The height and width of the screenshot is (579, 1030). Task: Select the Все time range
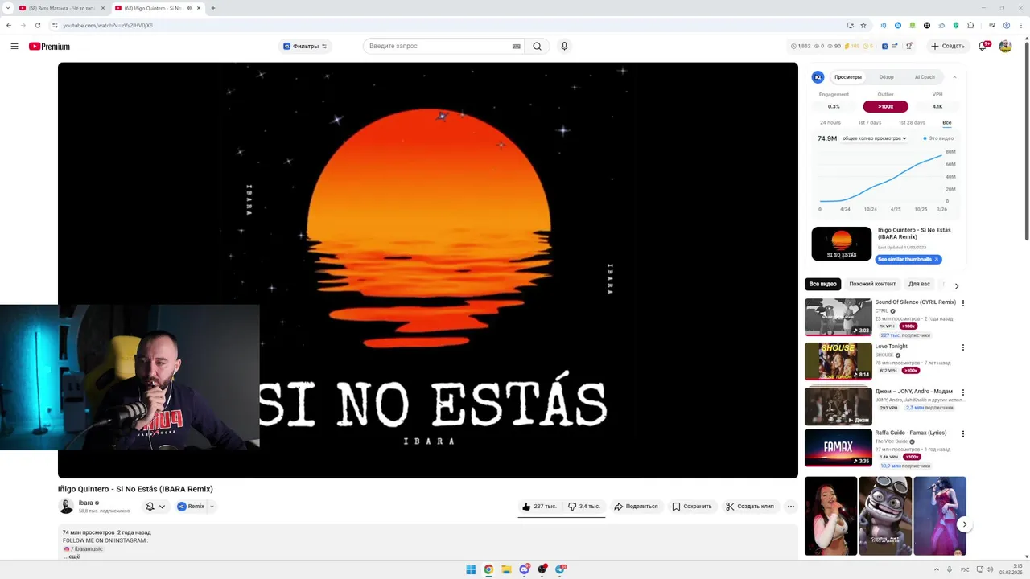pyautogui.click(x=947, y=123)
